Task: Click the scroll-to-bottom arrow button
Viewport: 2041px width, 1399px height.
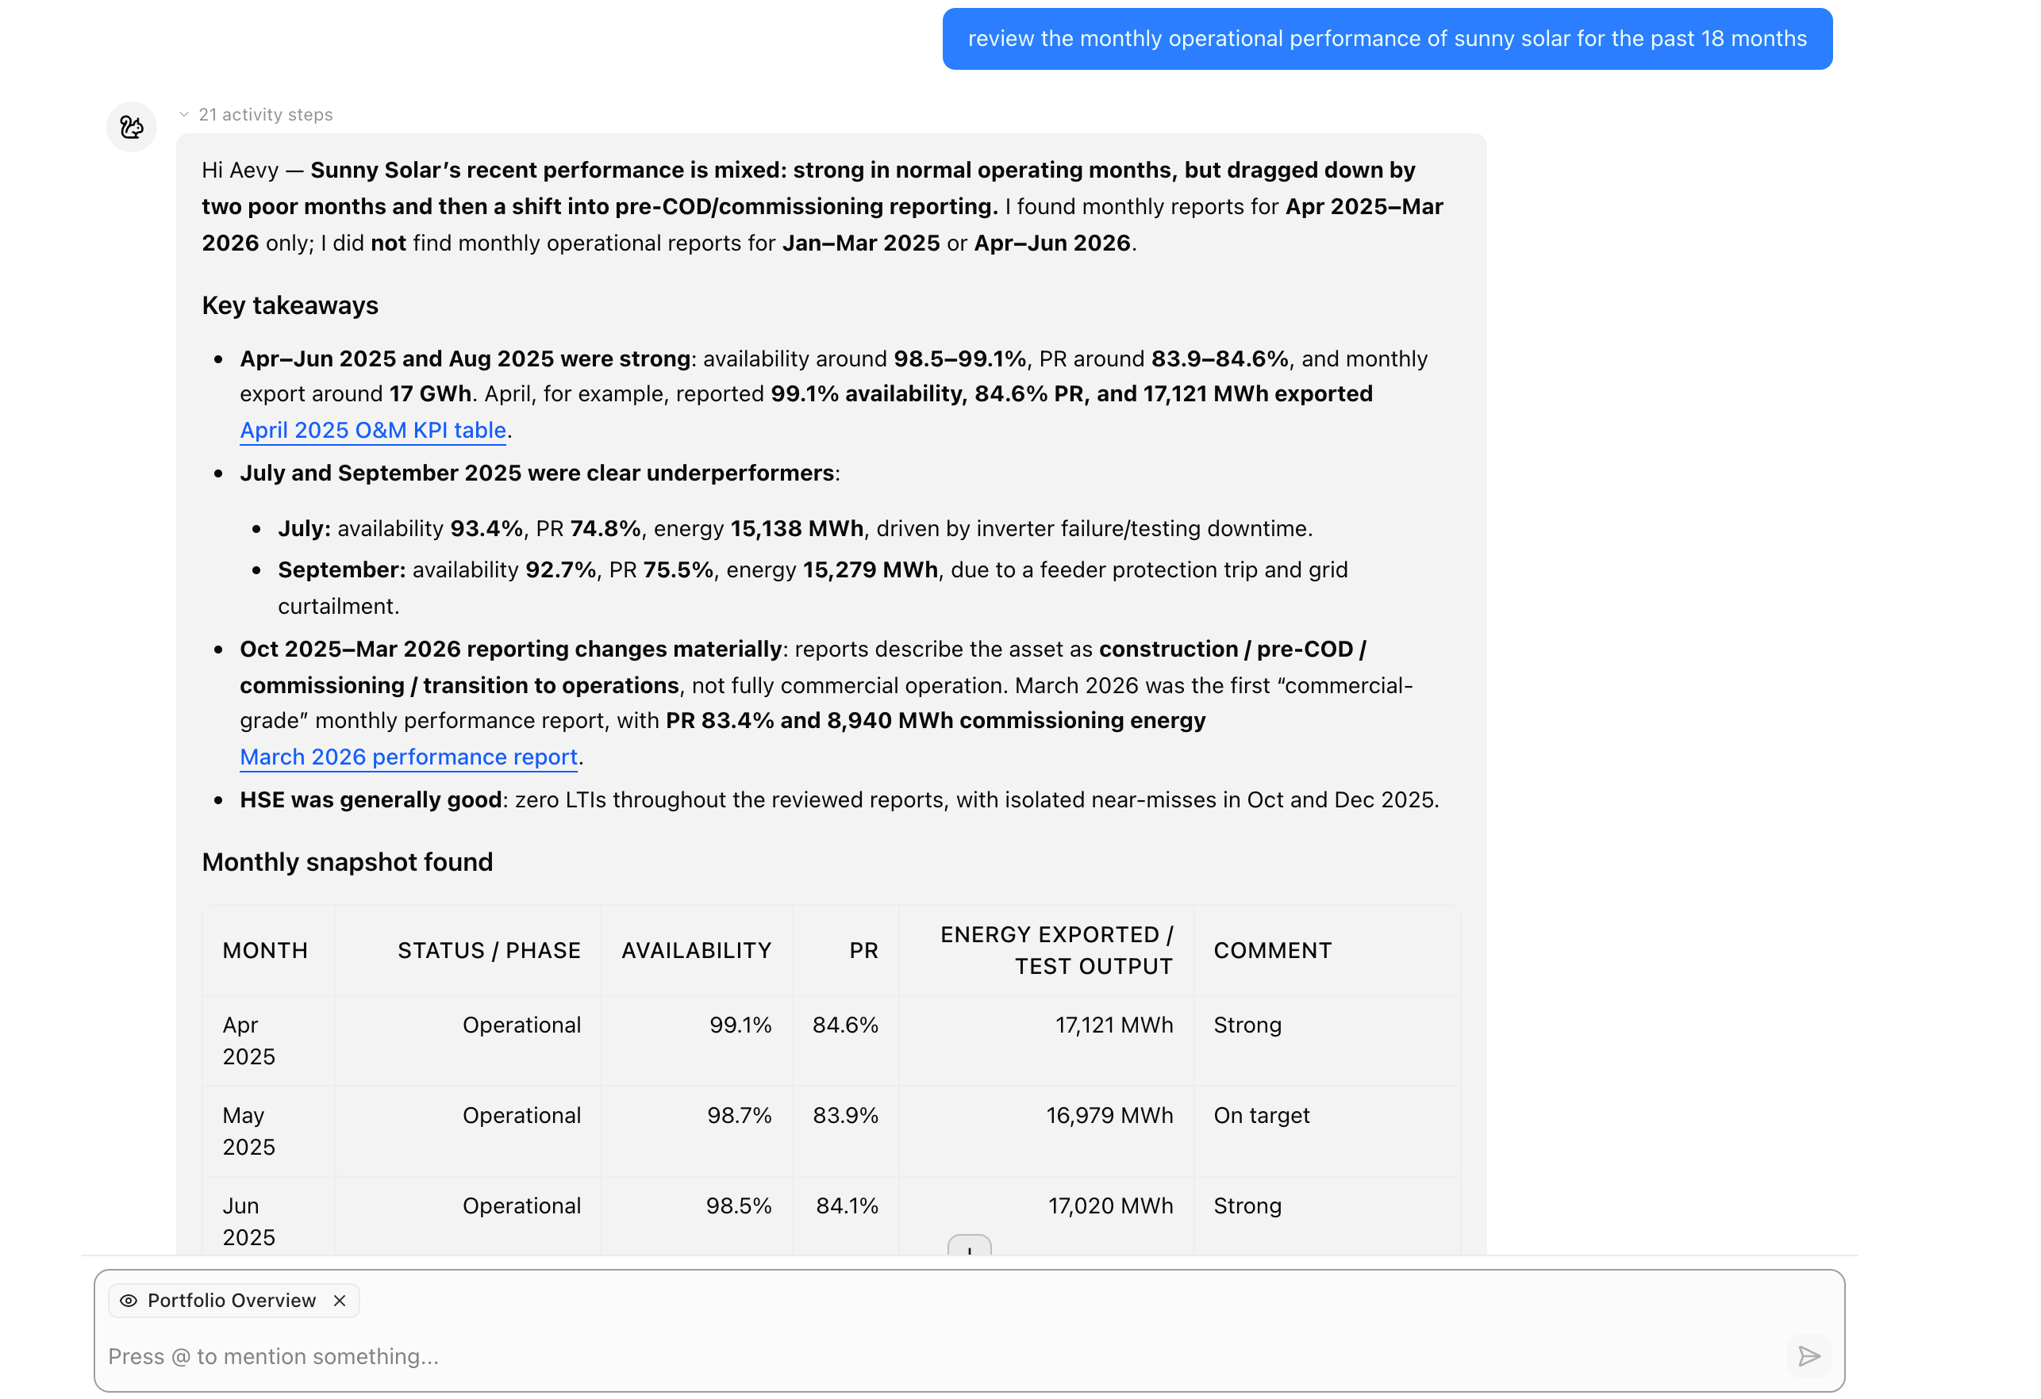Action: 969,1245
